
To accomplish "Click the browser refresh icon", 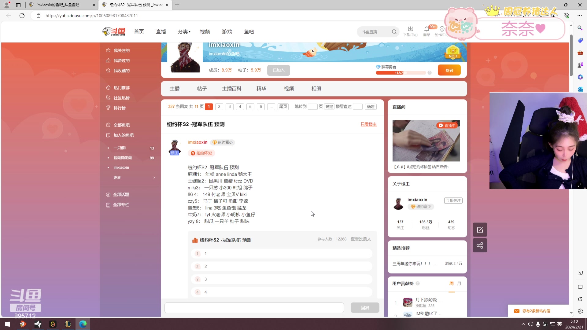I will (x=22, y=16).
